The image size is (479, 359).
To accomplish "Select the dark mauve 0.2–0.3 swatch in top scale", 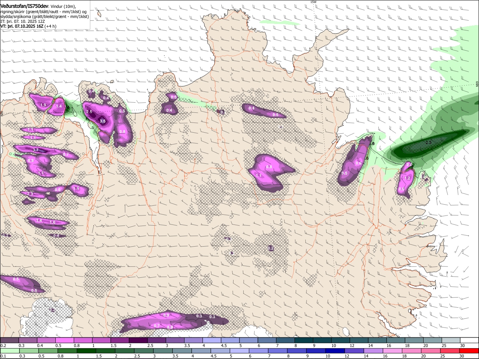I will pyautogui.click(x=9, y=340).
